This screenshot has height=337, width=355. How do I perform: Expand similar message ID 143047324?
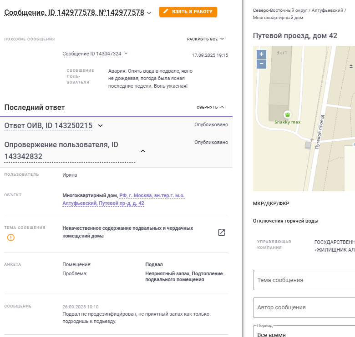126,54
